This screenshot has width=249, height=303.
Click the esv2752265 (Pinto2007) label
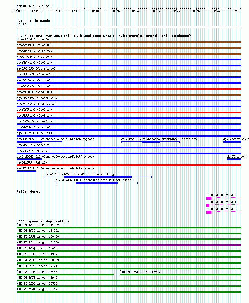[x=35, y=80]
